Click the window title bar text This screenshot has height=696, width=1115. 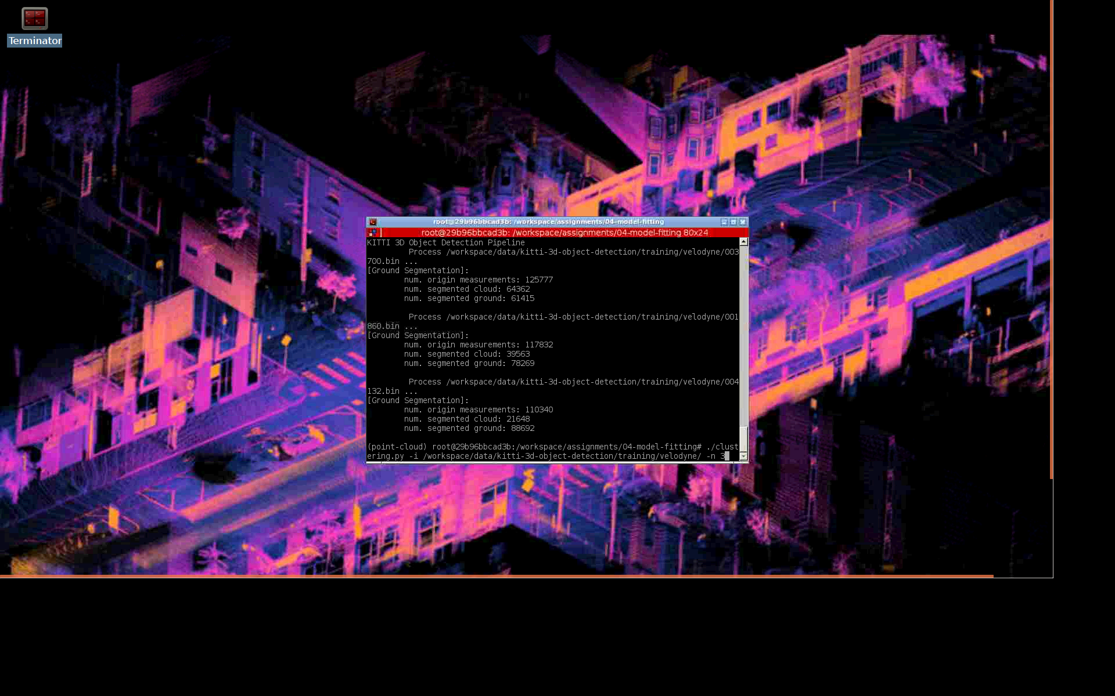click(548, 222)
